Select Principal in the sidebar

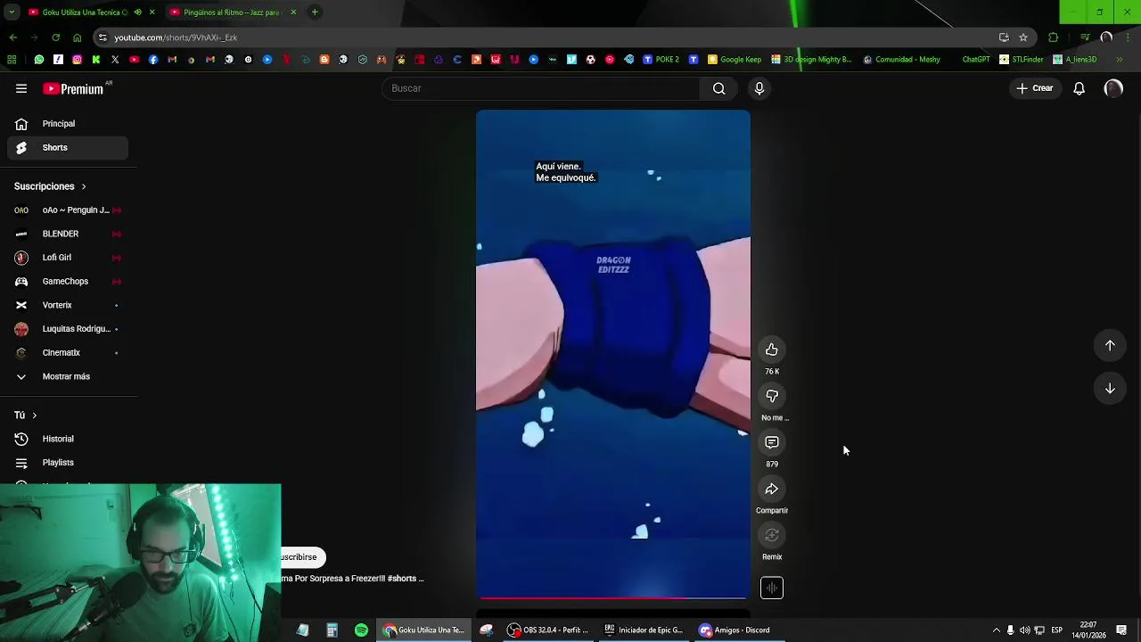[68, 124]
